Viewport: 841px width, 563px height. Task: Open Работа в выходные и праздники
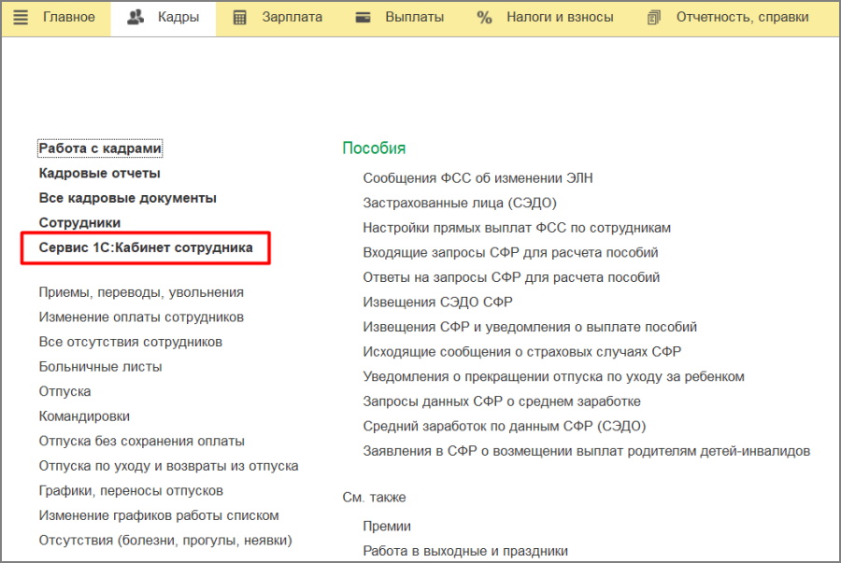(465, 551)
